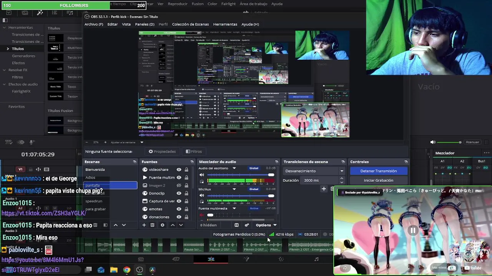Move scene up in Escenas list
Viewport: 492px width, 276px height.
[x=115, y=225]
